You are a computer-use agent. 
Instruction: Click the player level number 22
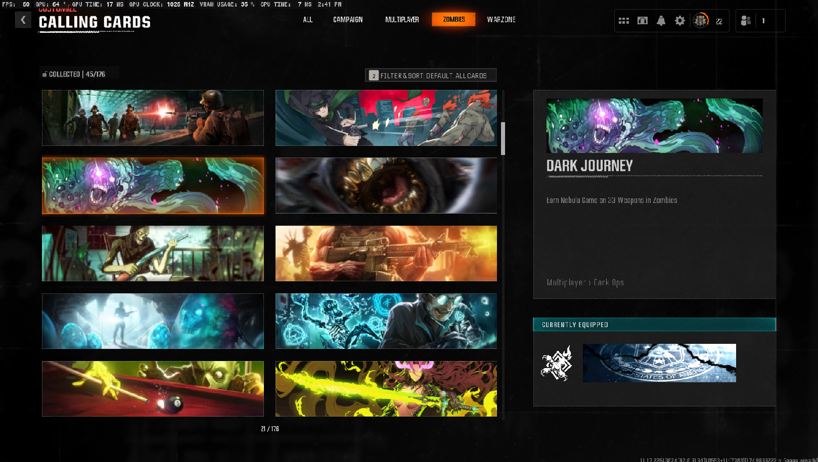coord(719,21)
